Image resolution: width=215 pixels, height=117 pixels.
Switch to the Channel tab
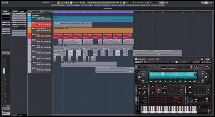(x=5, y=11)
